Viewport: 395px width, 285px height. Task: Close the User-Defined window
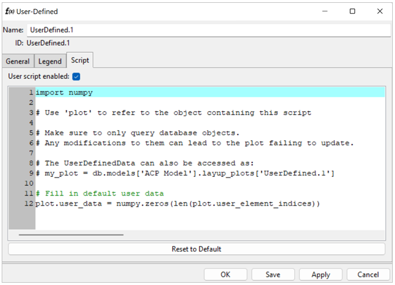[380, 11]
